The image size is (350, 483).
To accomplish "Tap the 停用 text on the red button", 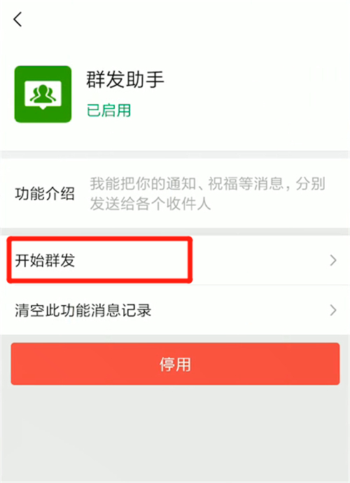I will click(x=175, y=365).
